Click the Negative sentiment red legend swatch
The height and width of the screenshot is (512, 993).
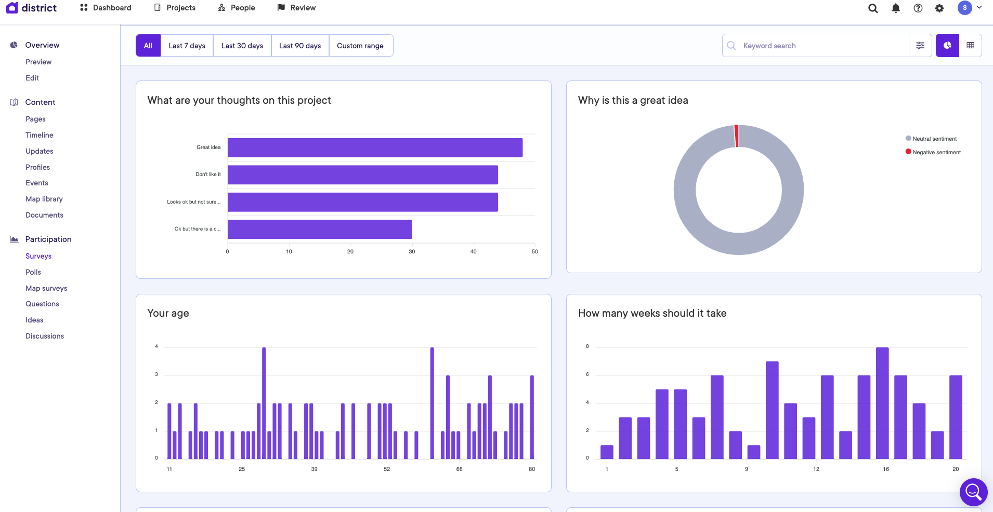908,152
